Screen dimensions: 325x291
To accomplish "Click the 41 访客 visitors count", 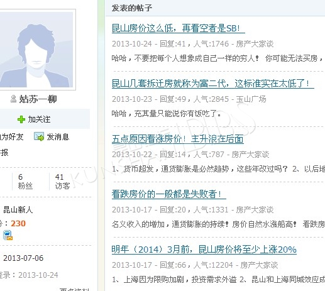I will [62, 182].
